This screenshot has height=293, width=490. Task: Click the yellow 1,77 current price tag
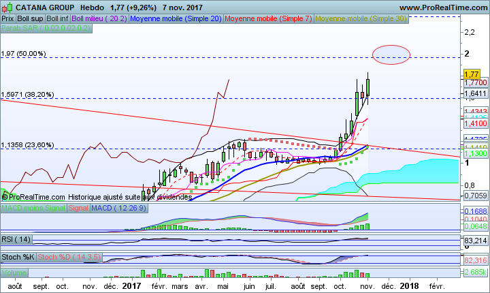coord(472,74)
